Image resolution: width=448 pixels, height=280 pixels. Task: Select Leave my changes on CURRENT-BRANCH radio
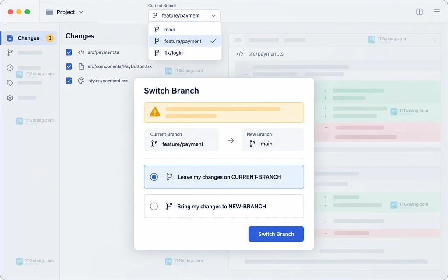[x=154, y=177]
